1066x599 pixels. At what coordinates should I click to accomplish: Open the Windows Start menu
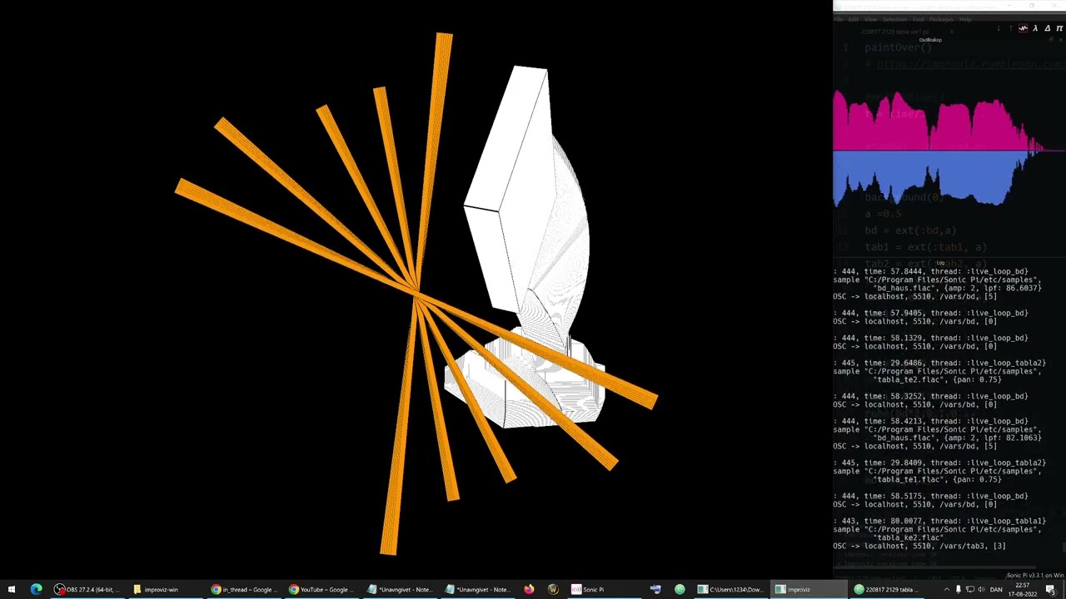[x=12, y=590]
